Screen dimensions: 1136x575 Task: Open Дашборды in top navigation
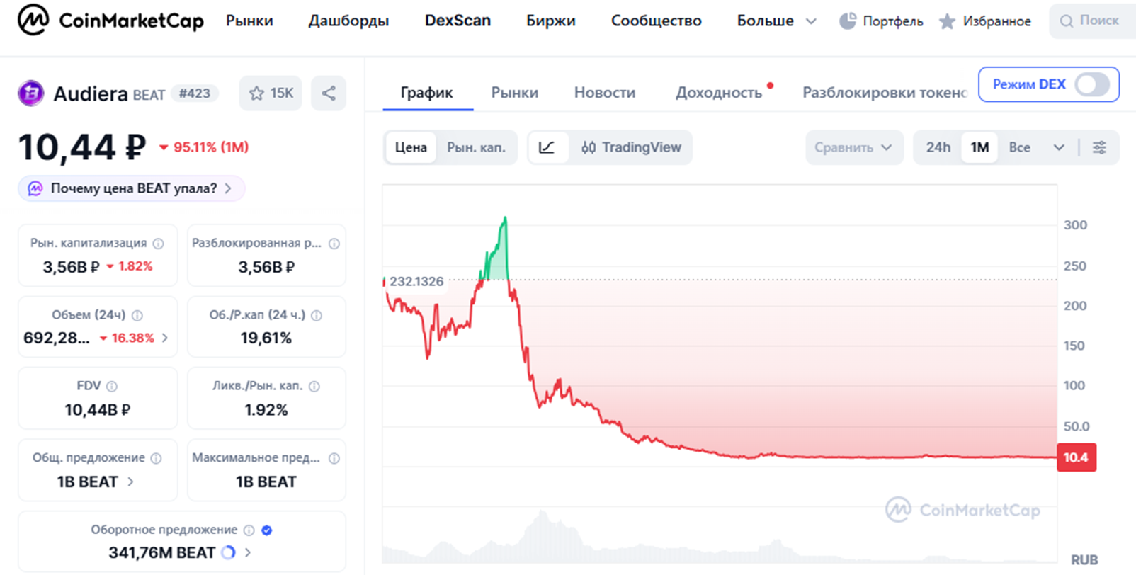coord(348,21)
